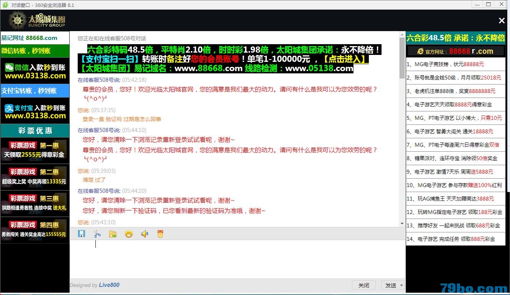Open item 4 电子游艺天天领取8888元

pos(456,104)
